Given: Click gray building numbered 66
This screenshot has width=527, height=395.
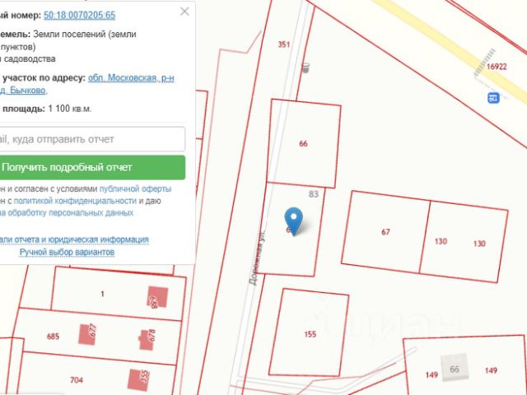Looking at the screenshot, I should (455, 368).
